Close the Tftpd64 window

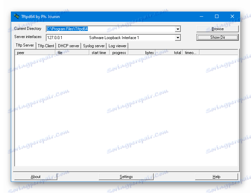(232, 17)
